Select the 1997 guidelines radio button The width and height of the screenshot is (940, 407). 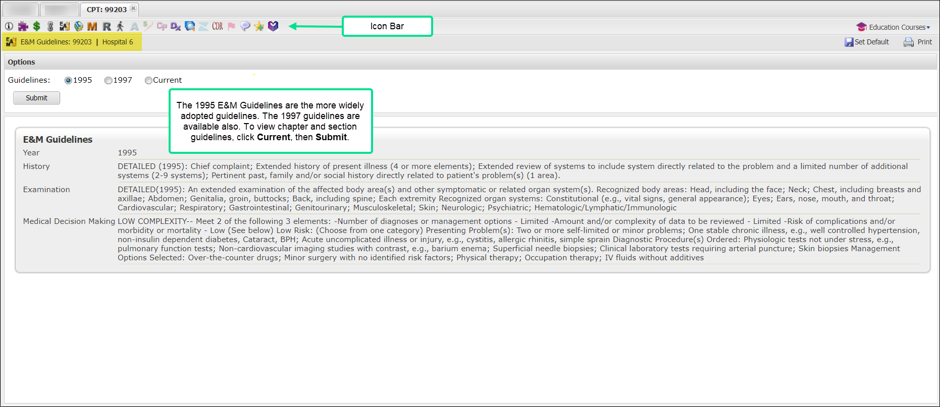pos(108,81)
